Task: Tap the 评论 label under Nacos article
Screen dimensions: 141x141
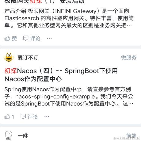Action: tap(33, 116)
